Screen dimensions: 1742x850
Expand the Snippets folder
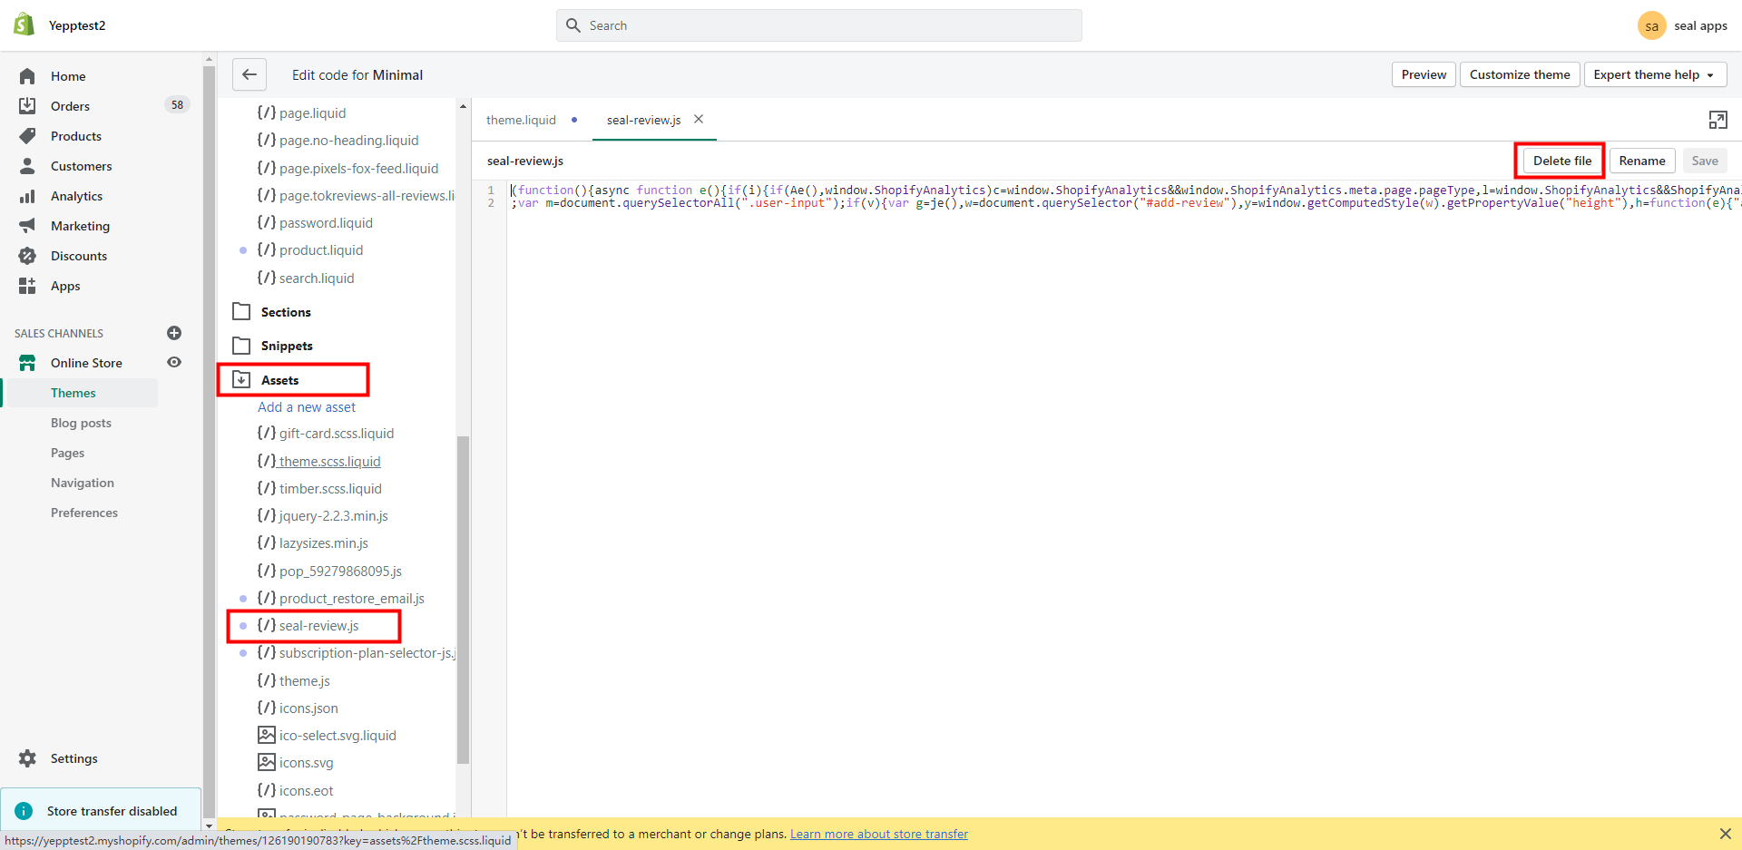(272, 346)
